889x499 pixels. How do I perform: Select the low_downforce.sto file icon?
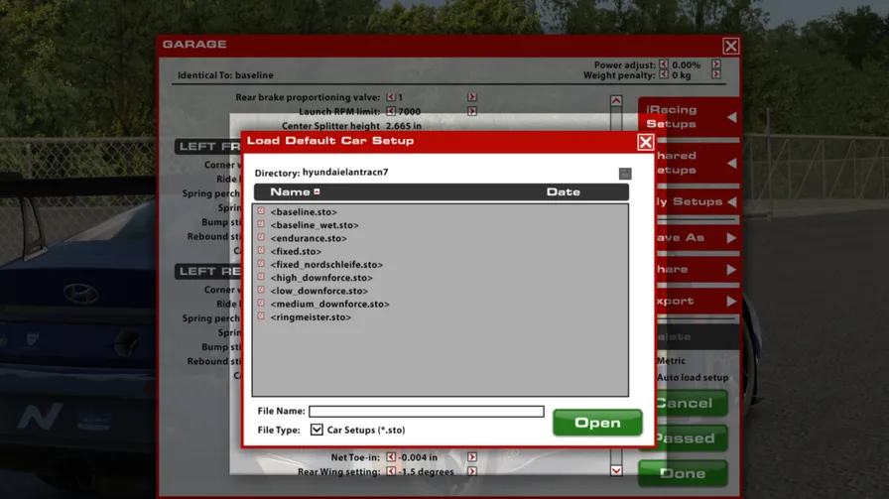pyautogui.click(x=261, y=290)
